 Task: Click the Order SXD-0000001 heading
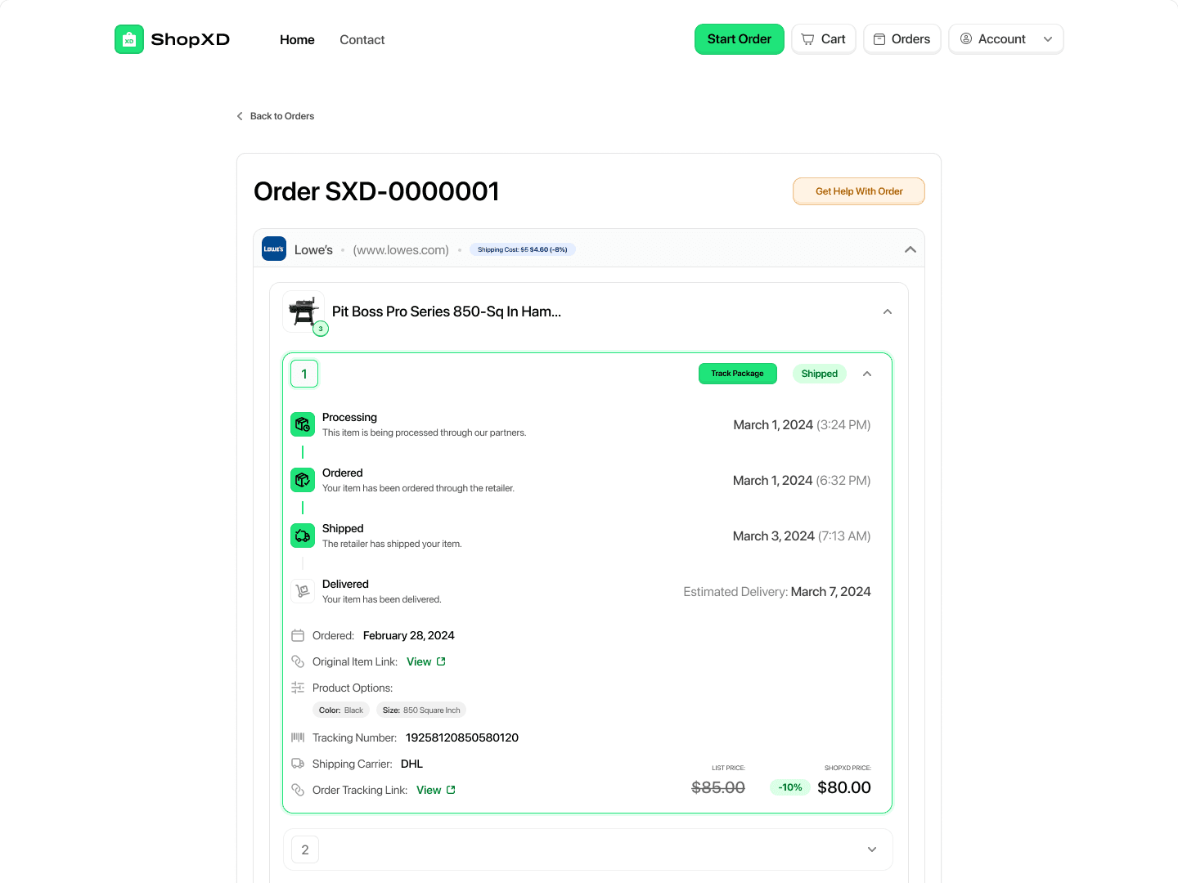coord(376,191)
